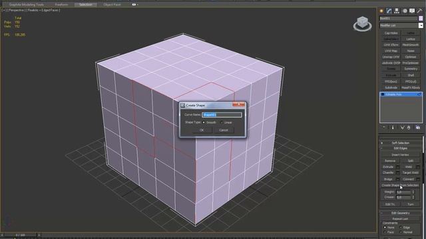Click ribbon minimize toggle icon
The height and width of the screenshot is (239, 426).
pyautogui.click(x=134, y=5)
